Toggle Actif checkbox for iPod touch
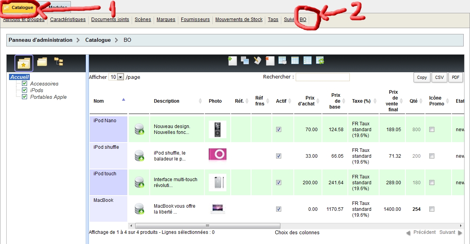Image resolution: width=470 pixels, height=244 pixels. click(x=278, y=183)
